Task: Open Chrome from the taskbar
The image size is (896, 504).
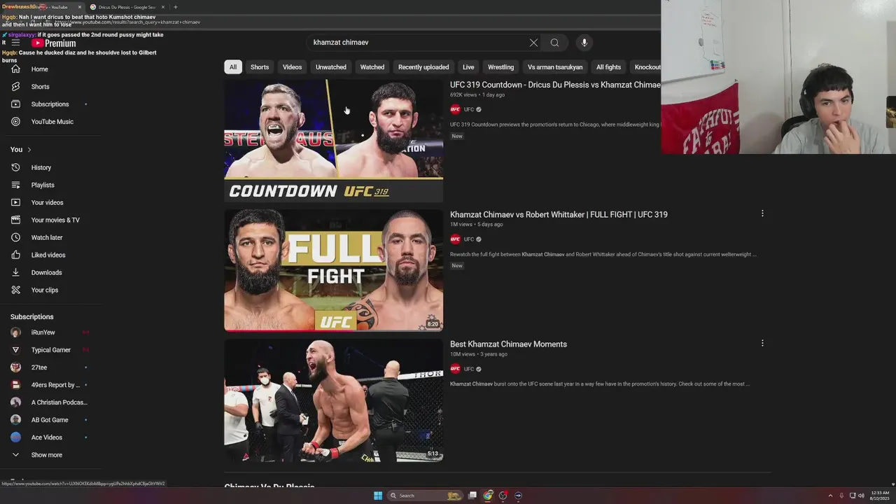Action: pyautogui.click(x=488, y=496)
